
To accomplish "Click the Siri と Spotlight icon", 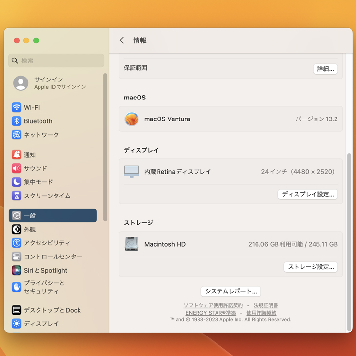I will coord(17,270).
